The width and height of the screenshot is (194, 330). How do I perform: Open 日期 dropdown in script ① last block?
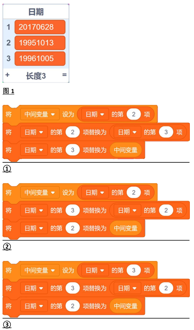[x=34, y=150]
